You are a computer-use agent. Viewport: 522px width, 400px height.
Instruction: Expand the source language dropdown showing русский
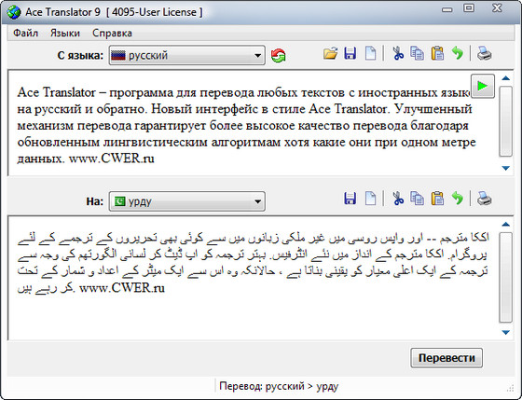(187, 55)
